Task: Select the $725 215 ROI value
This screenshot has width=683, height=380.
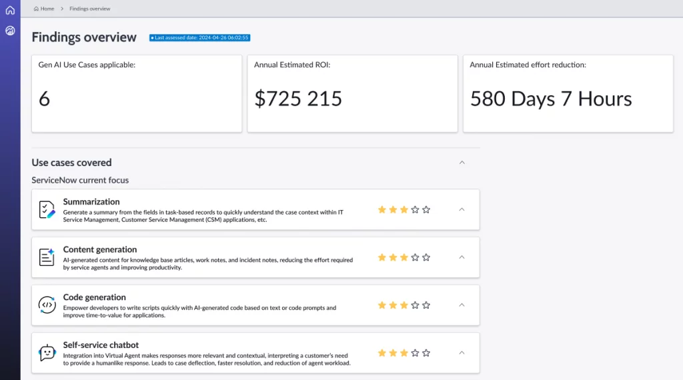Action: (298, 99)
